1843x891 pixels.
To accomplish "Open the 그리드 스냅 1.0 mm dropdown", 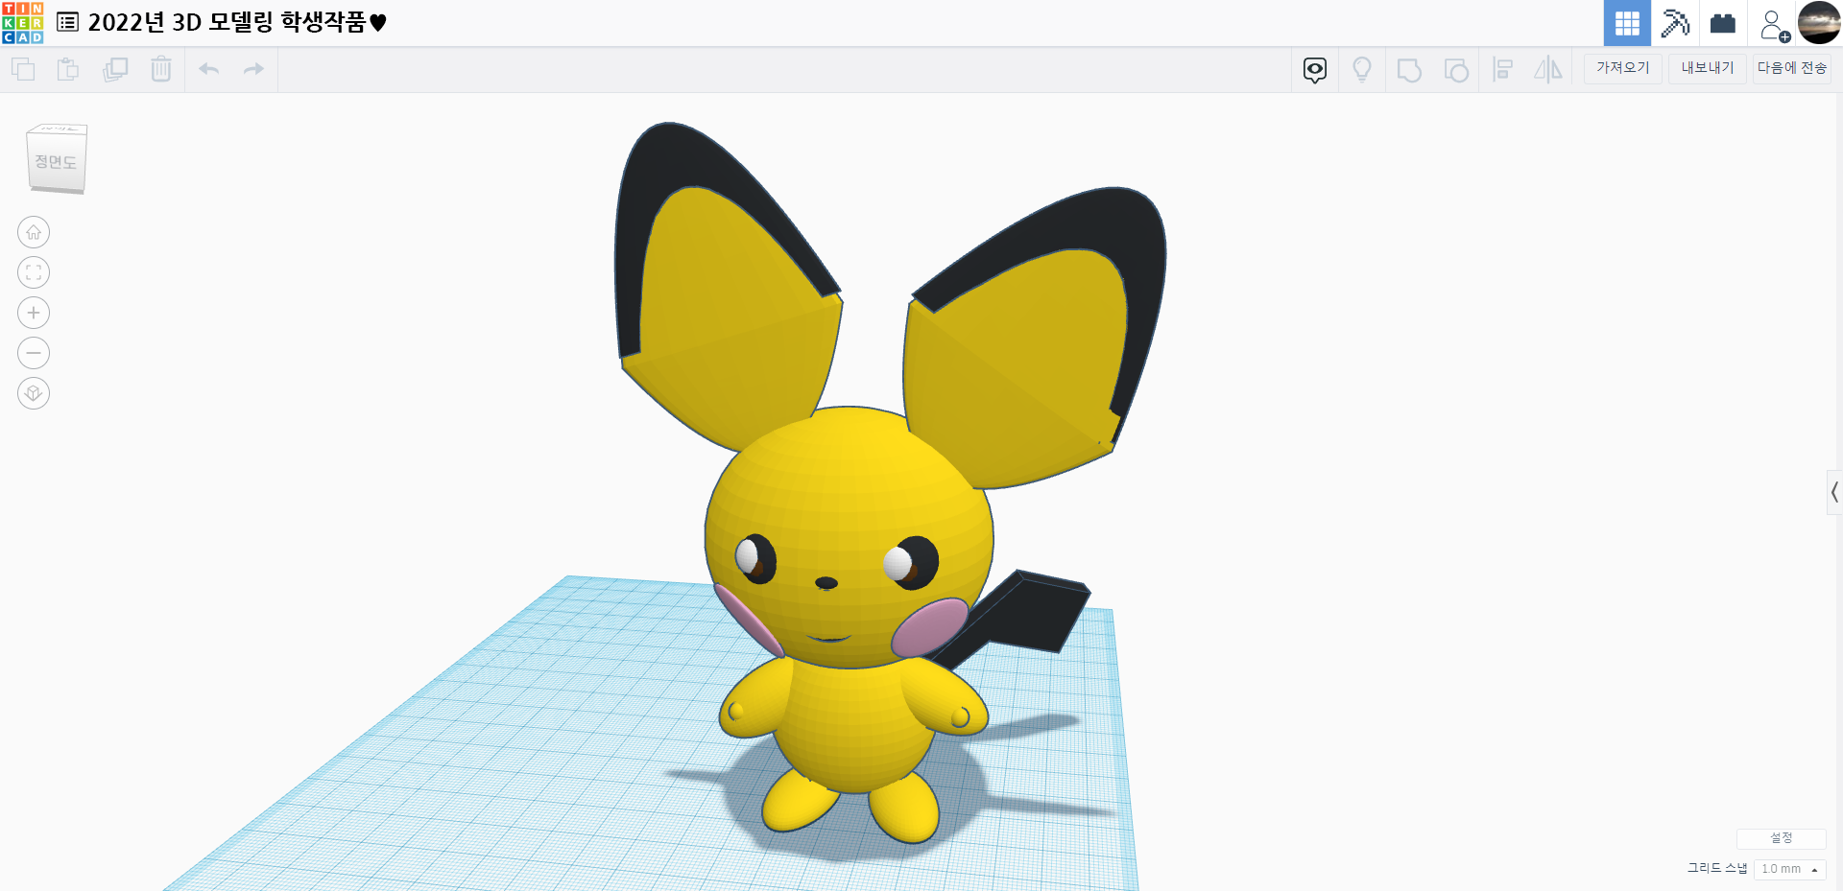I will click(1790, 869).
